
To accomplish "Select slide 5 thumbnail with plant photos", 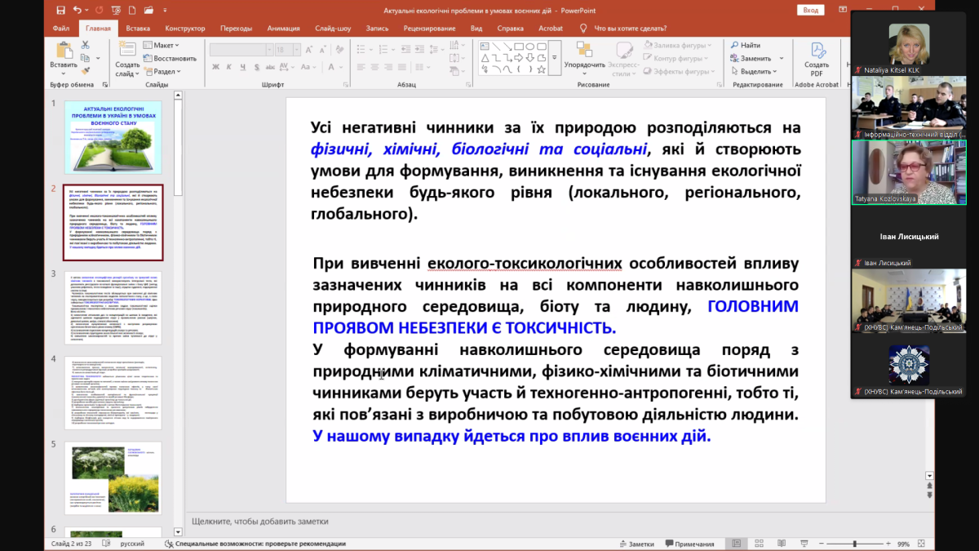I will (x=113, y=478).
